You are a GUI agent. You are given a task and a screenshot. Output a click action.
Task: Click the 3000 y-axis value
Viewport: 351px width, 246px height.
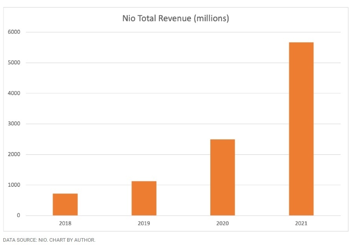click(14, 124)
